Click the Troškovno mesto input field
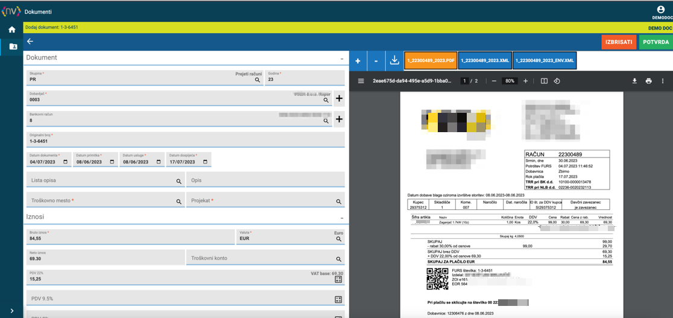 pos(106,200)
